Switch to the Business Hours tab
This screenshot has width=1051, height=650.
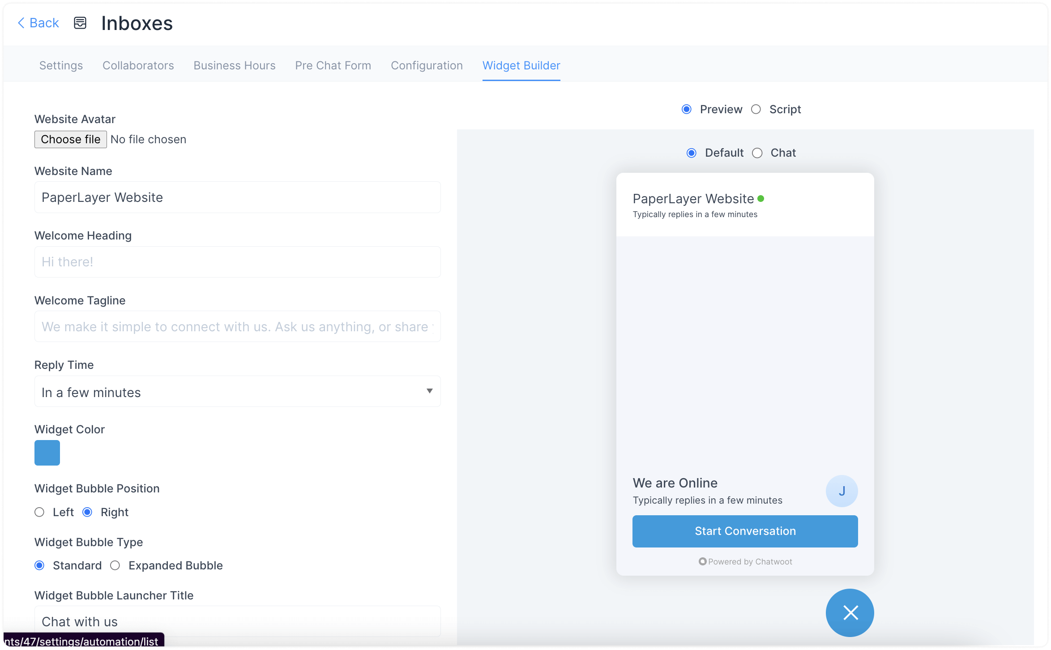[234, 65]
